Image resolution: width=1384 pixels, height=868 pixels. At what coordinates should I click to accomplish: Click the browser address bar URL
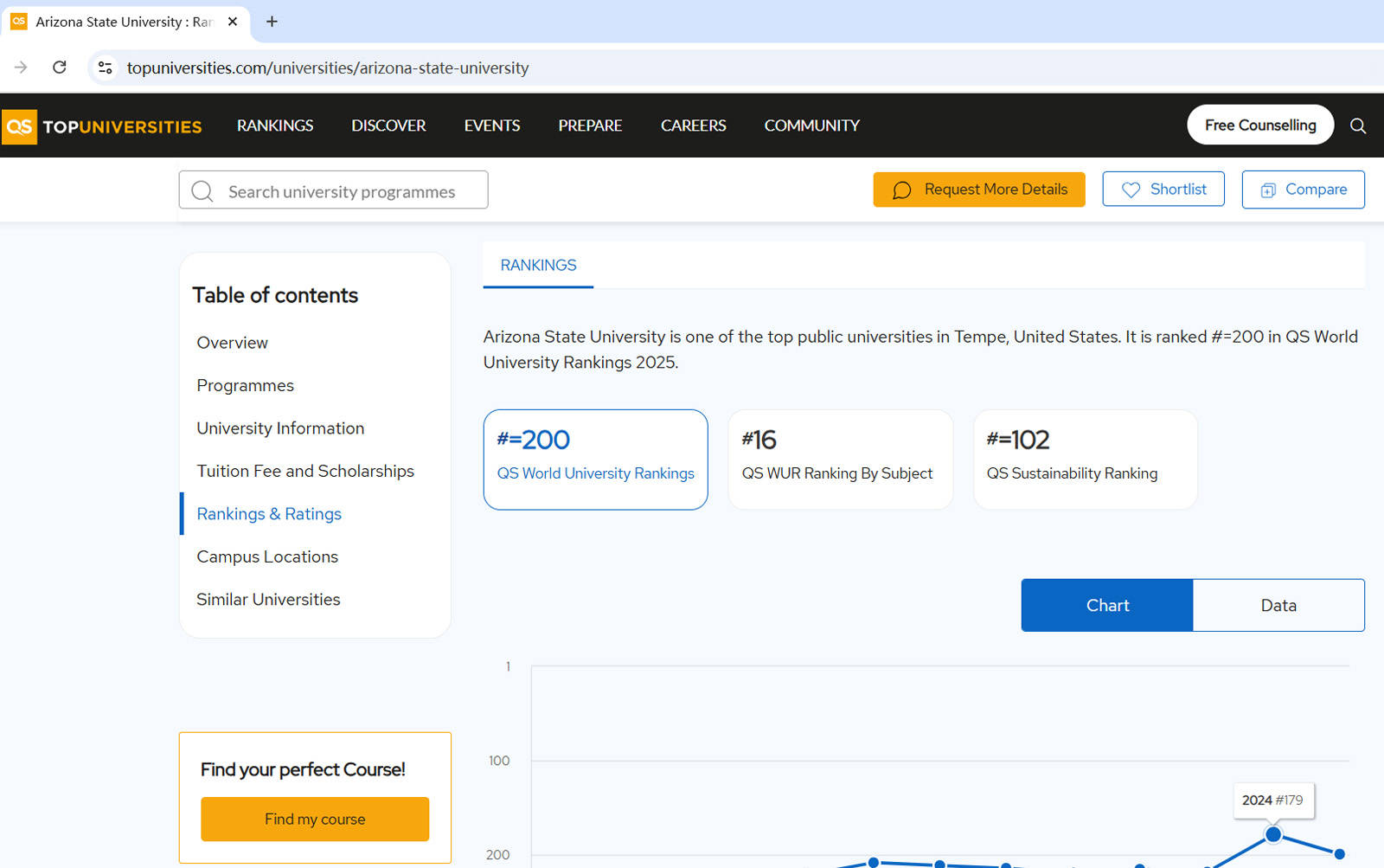[x=328, y=68]
